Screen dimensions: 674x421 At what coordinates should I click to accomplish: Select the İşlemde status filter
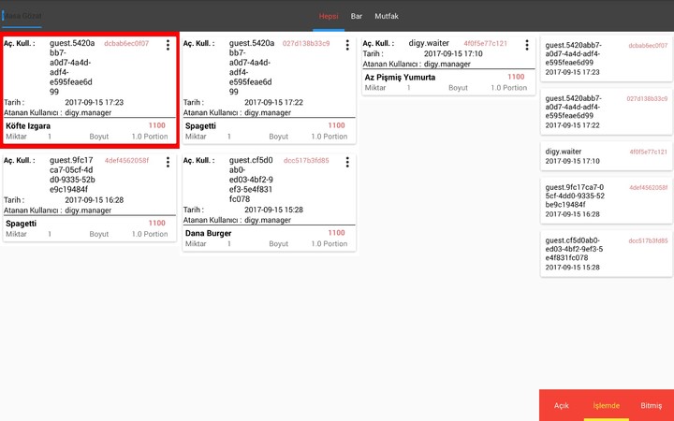607,405
